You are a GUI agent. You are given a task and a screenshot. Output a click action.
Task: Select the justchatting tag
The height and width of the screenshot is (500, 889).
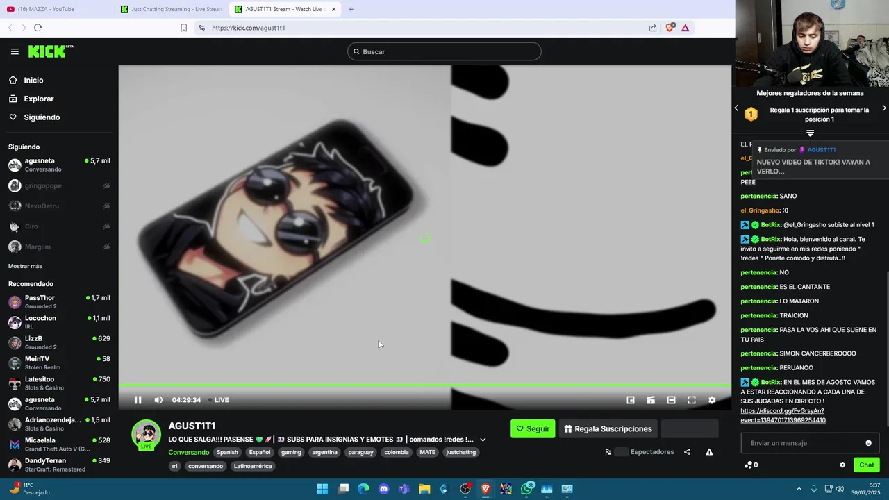coord(460,452)
